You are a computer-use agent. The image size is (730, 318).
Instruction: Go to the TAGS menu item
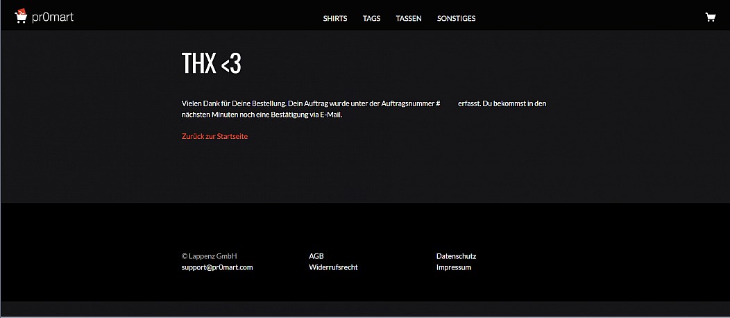371,19
